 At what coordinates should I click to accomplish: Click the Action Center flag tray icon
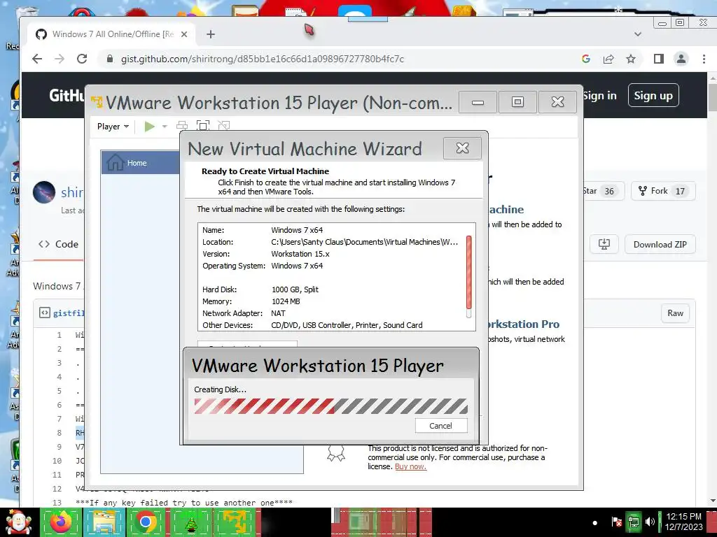pyautogui.click(x=616, y=522)
